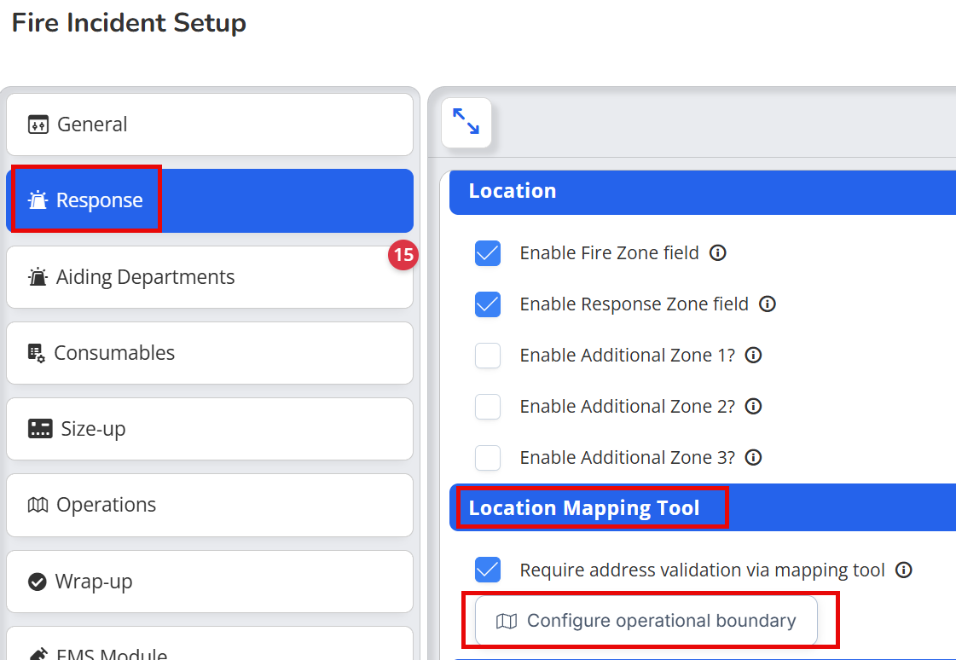
Task: Open the Consumables section
Action: [x=210, y=353]
